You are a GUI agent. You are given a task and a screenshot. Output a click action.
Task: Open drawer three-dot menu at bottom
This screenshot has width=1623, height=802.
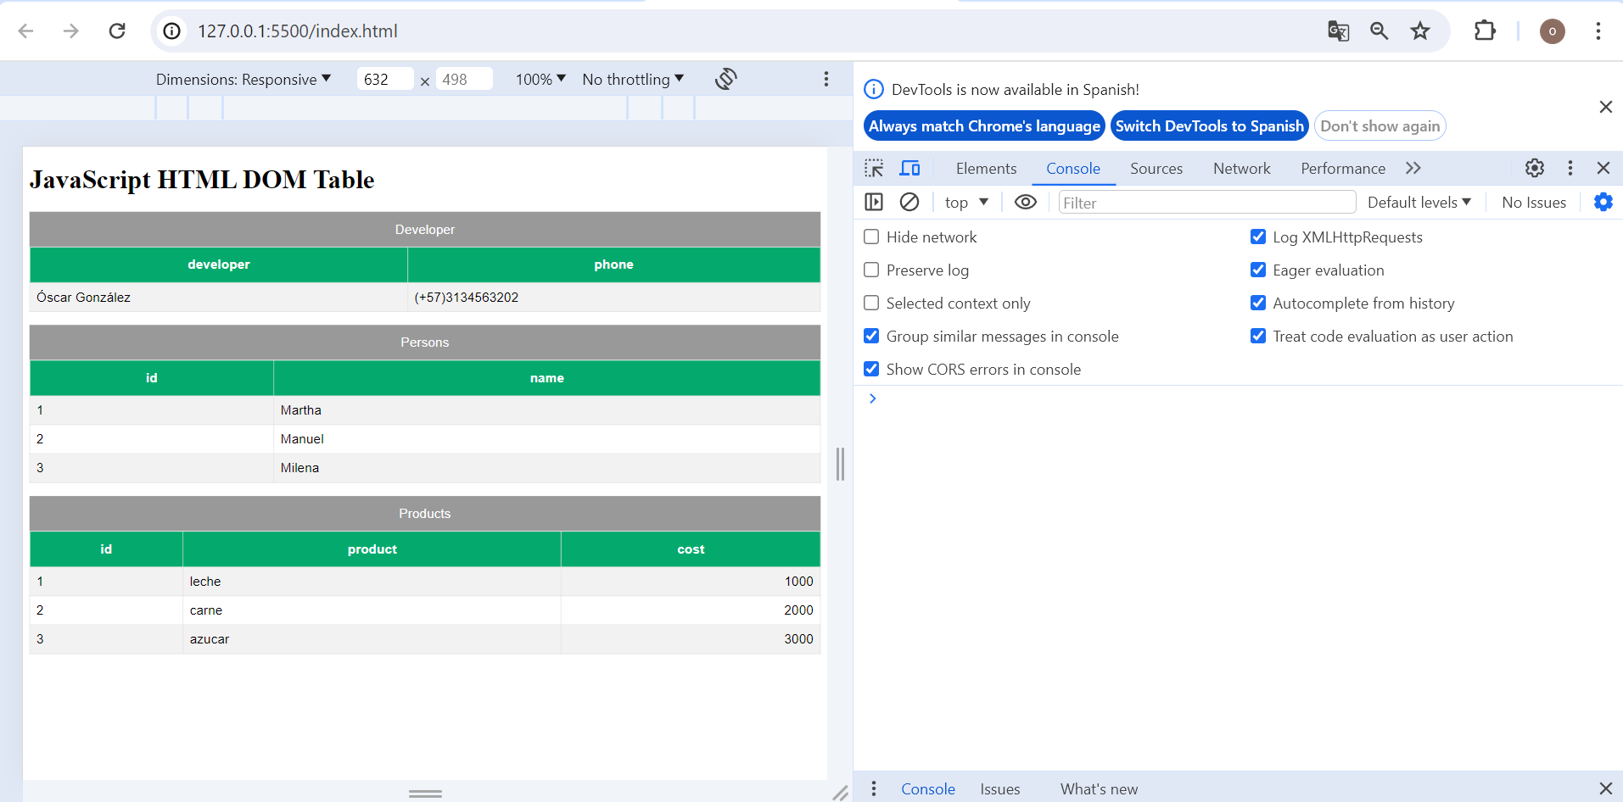[x=874, y=788]
